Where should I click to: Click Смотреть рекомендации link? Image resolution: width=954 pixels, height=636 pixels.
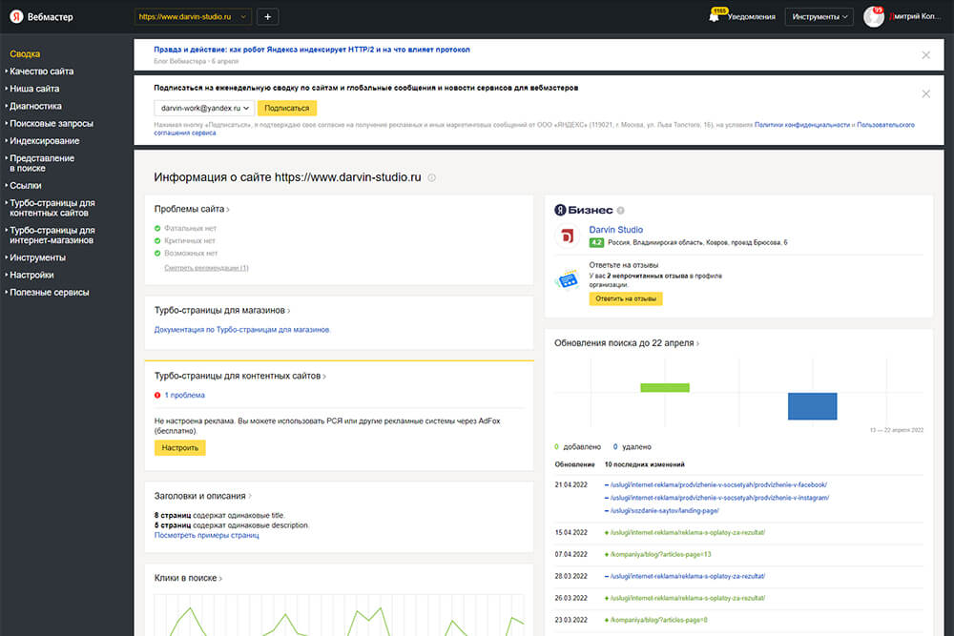(x=206, y=268)
